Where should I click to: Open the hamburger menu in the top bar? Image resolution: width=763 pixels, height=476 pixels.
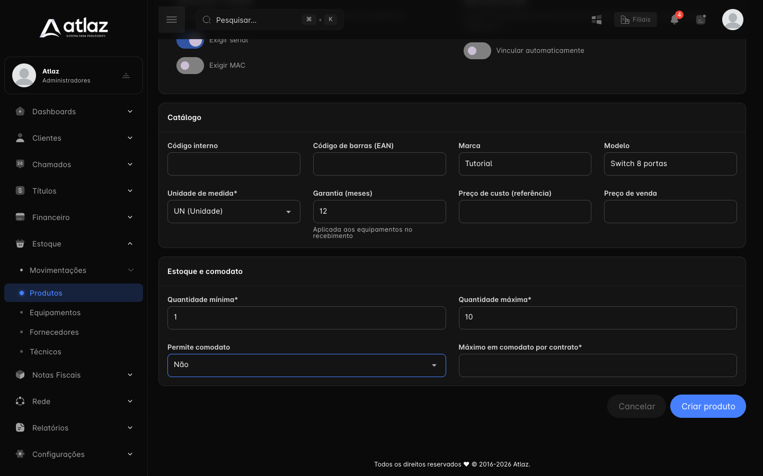tap(172, 20)
